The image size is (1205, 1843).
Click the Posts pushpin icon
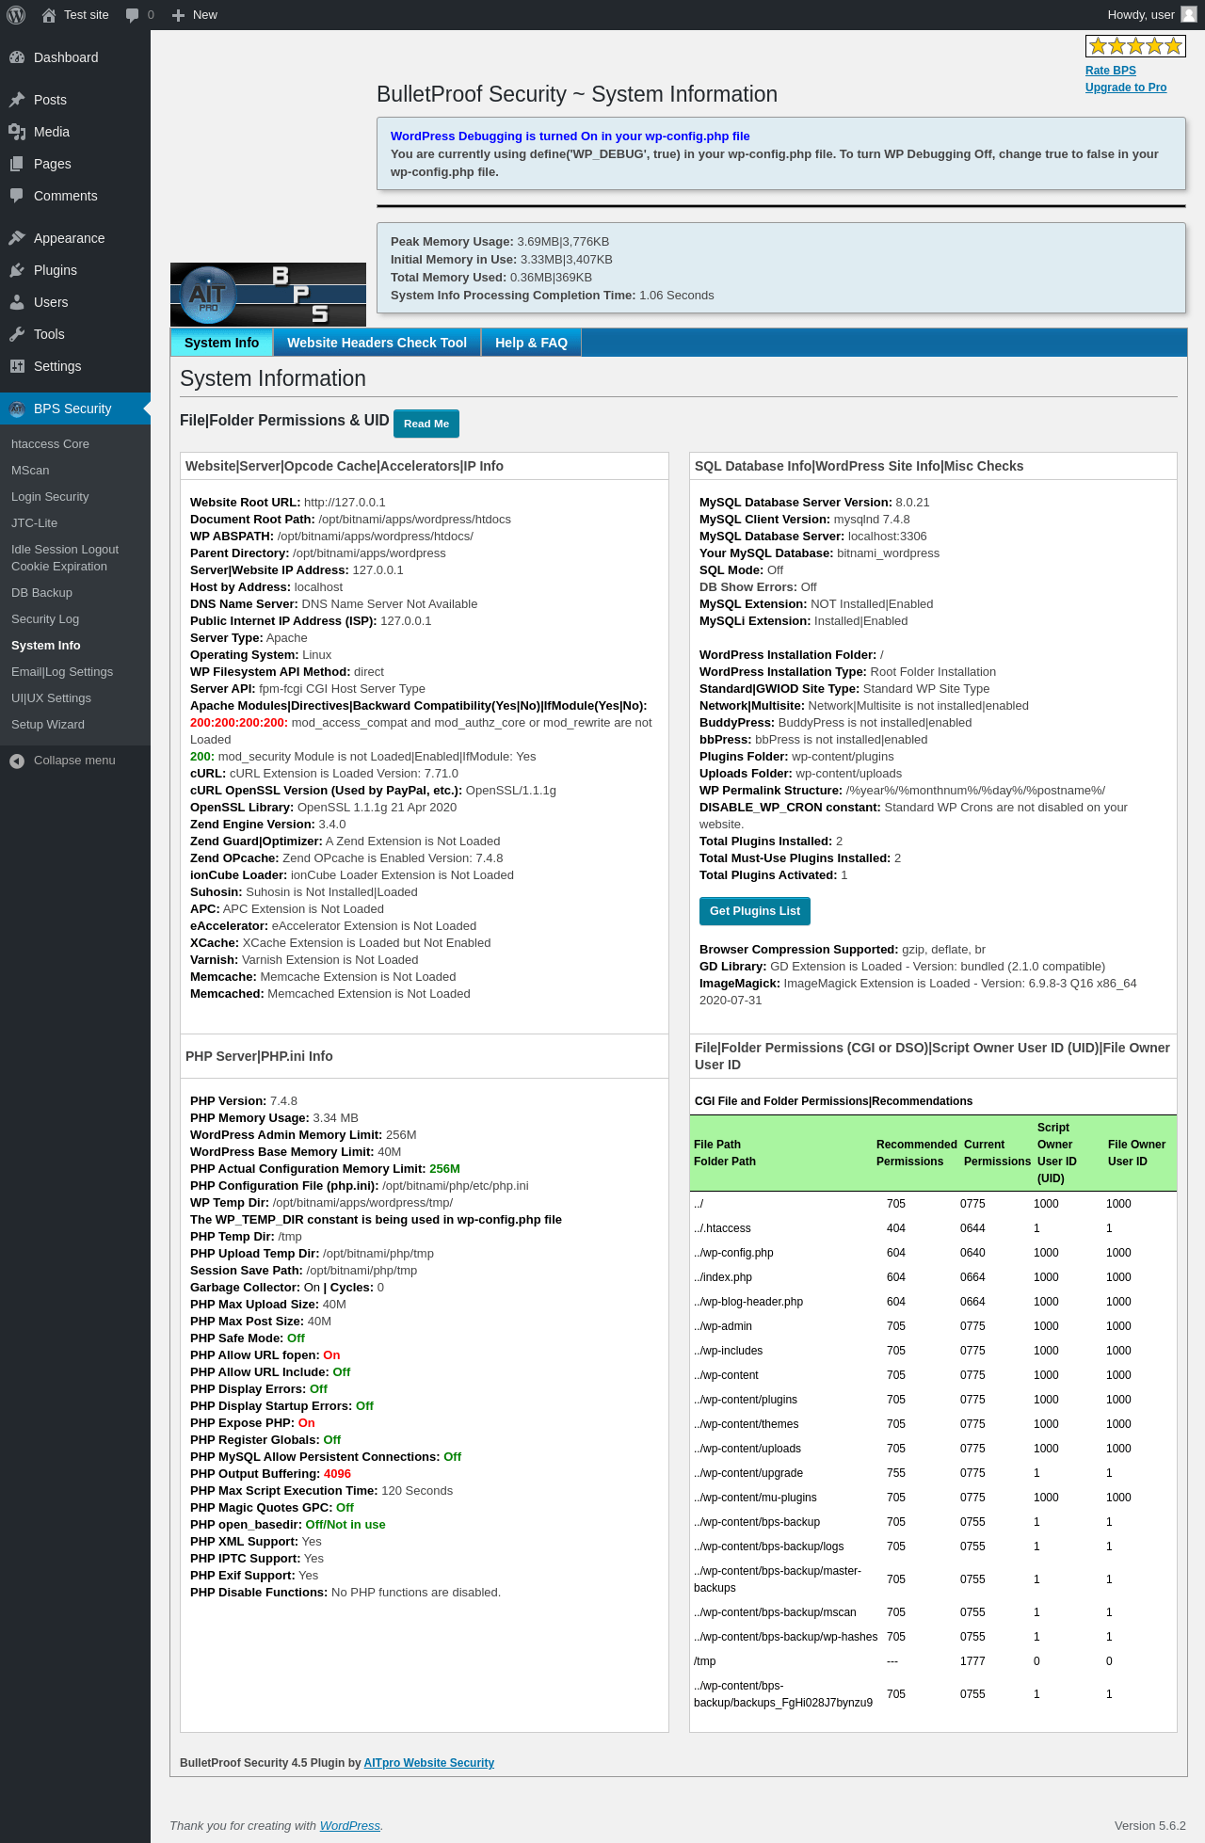(x=17, y=100)
